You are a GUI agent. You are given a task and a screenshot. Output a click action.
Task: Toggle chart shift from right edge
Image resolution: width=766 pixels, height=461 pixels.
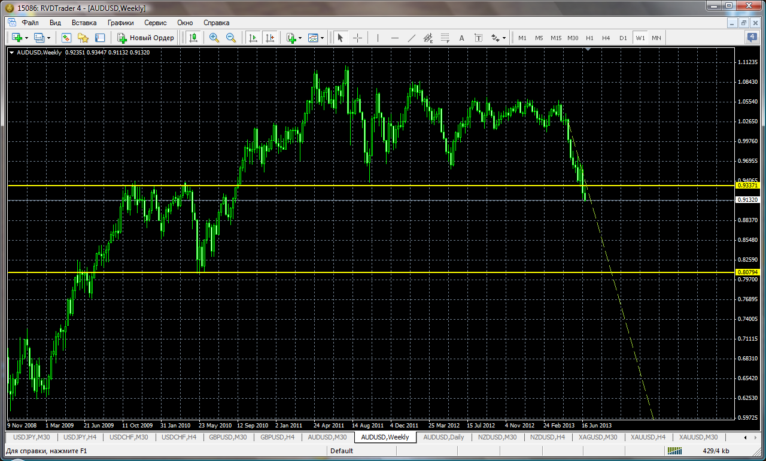(270, 38)
